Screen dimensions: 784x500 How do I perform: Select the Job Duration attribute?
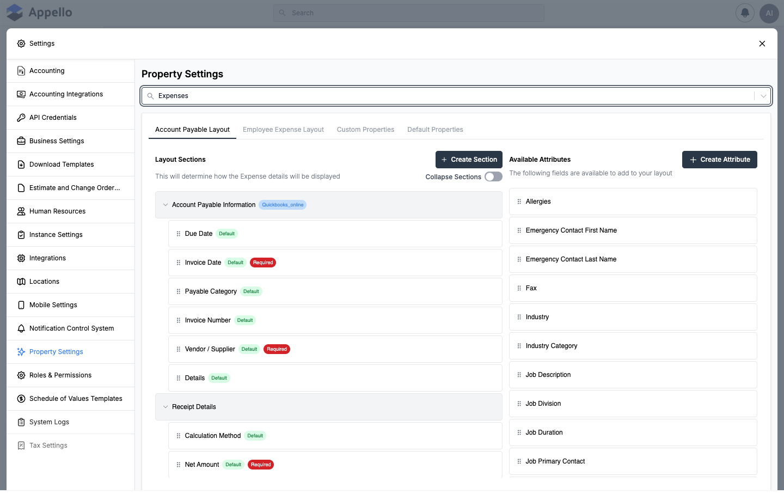[x=633, y=432]
